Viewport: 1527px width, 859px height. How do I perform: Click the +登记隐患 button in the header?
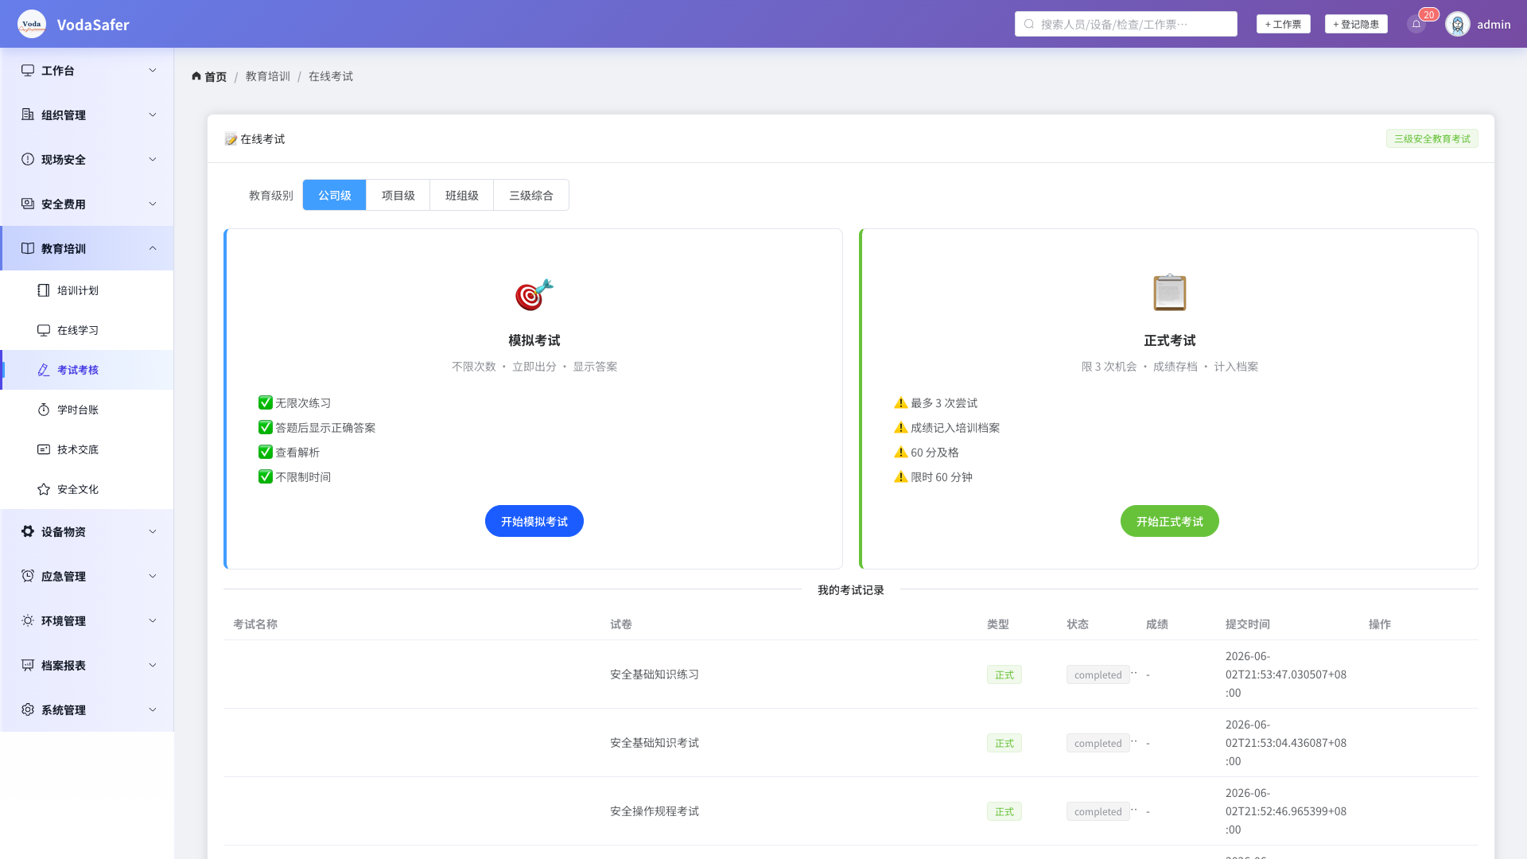[x=1356, y=24]
